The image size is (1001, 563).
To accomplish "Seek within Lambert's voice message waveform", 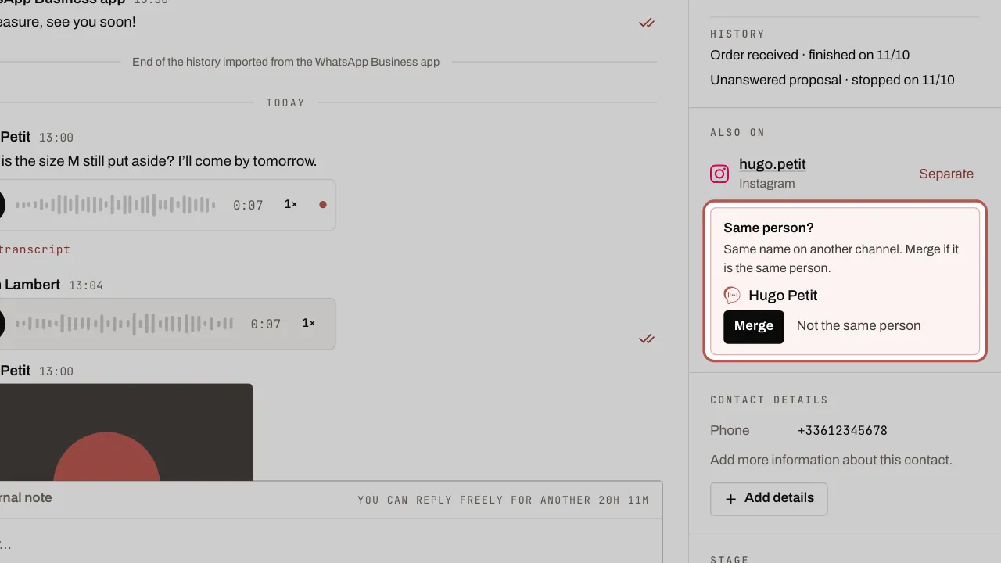I will (124, 324).
